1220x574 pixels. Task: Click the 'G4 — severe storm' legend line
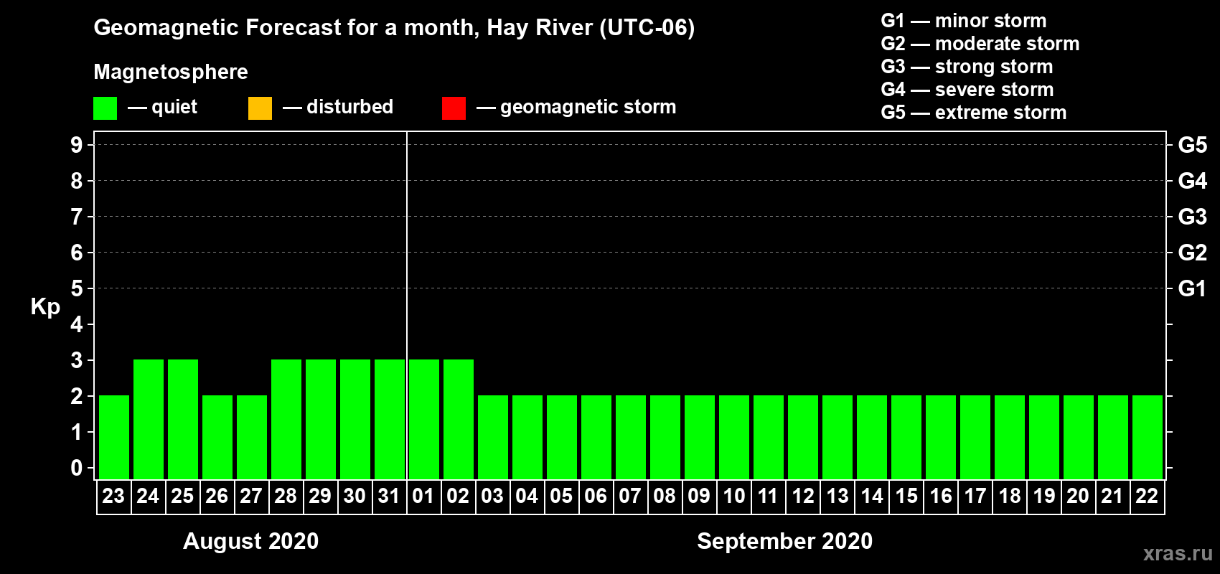(x=967, y=90)
